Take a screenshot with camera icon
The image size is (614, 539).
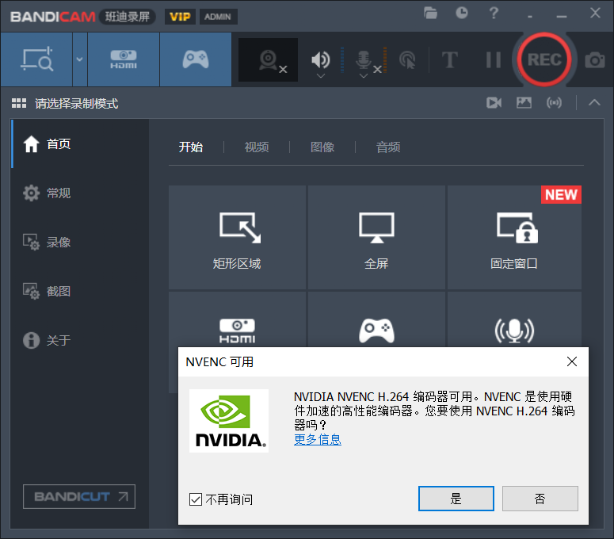tap(595, 60)
